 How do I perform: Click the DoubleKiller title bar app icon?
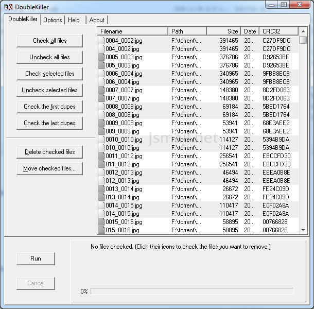pos(8,7)
